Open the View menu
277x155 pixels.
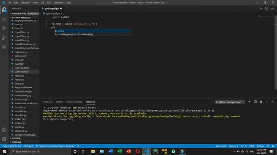[x=35, y=3]
